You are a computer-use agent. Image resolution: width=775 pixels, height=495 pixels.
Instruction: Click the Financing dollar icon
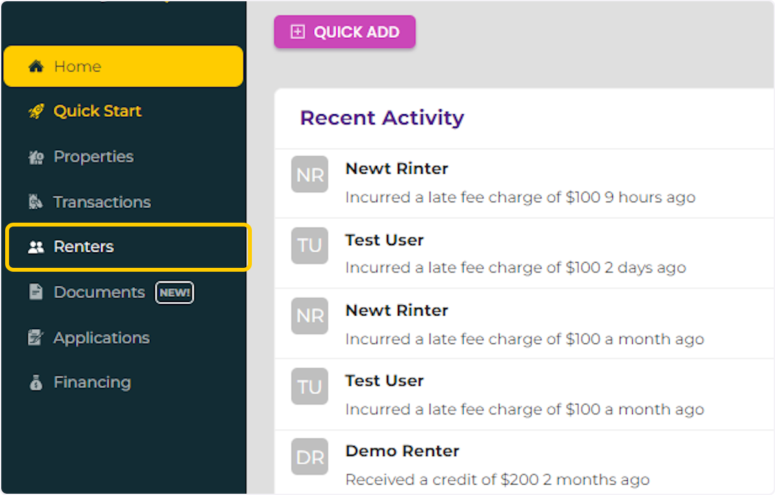tap(36, 382)
